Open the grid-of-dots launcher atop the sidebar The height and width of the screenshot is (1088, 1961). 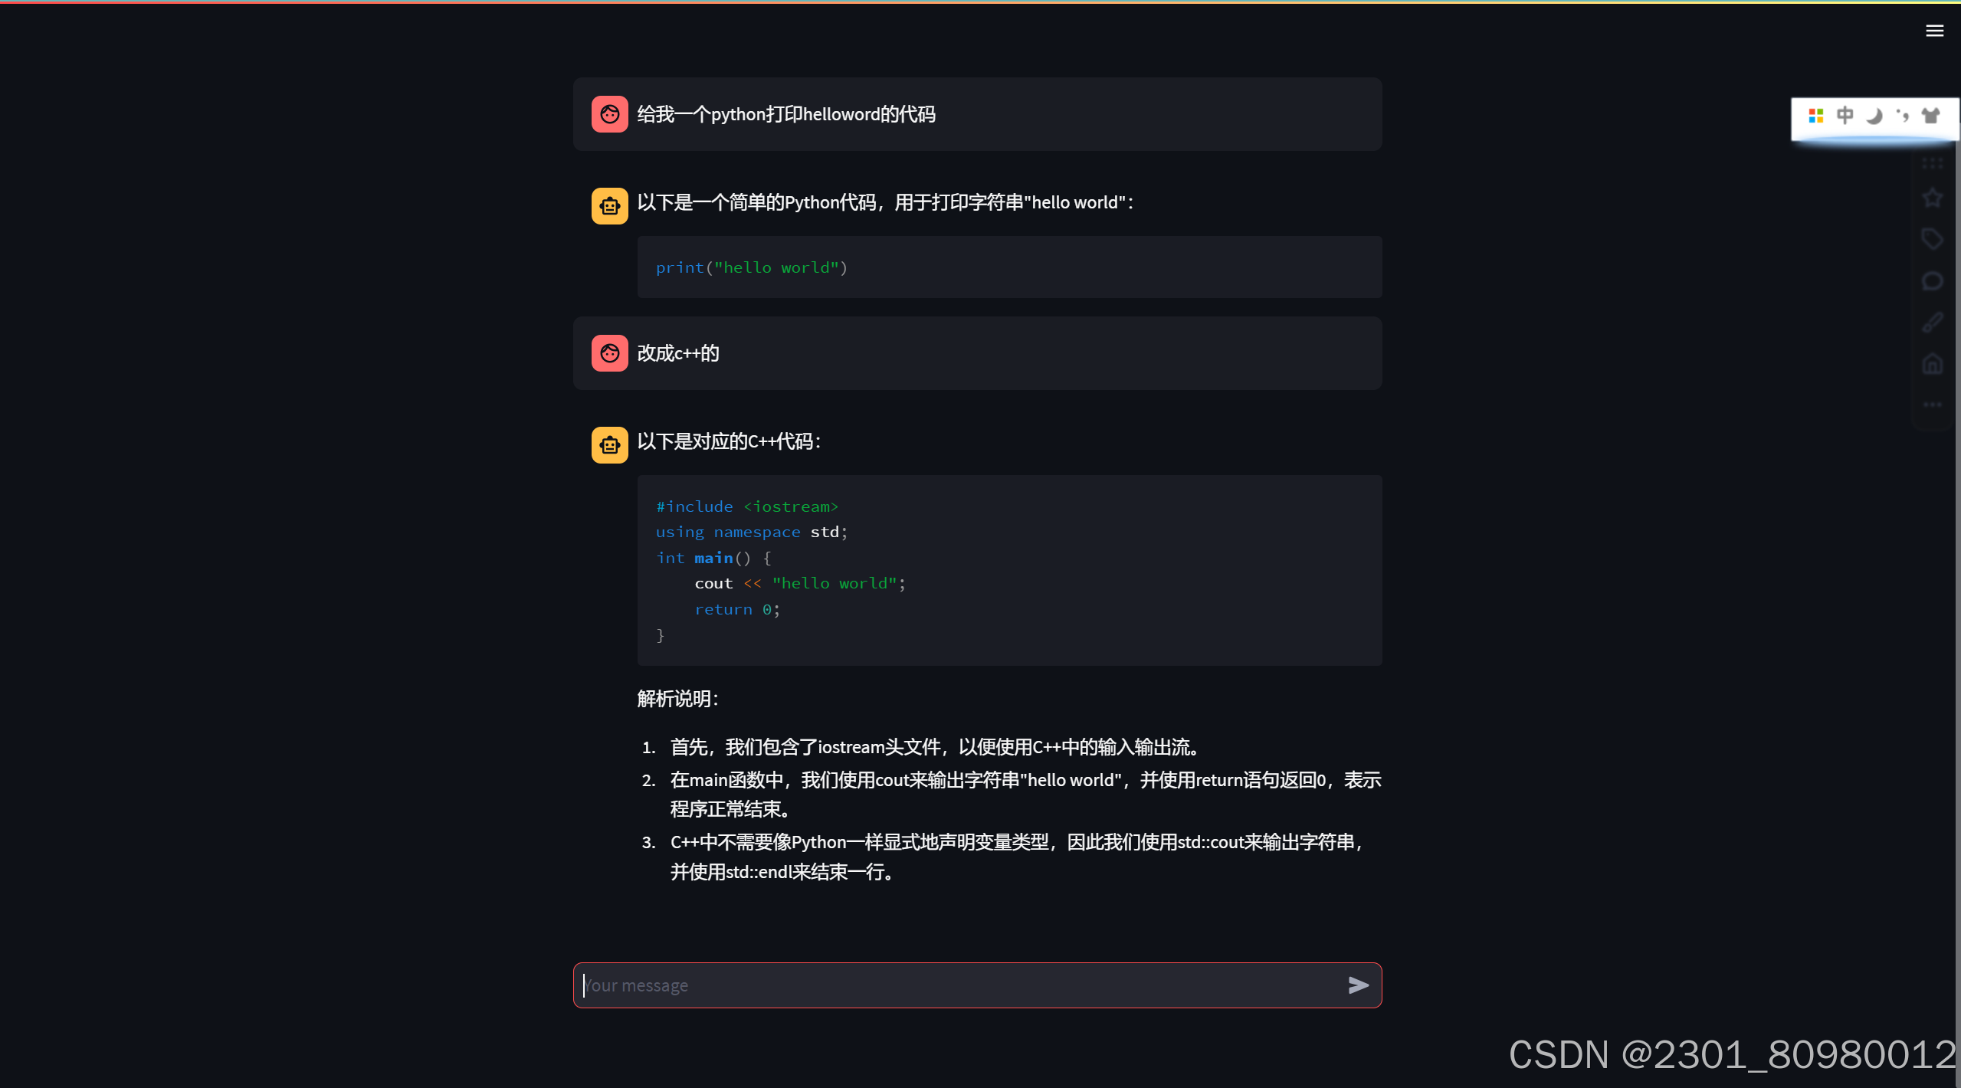click(1932, 162)
